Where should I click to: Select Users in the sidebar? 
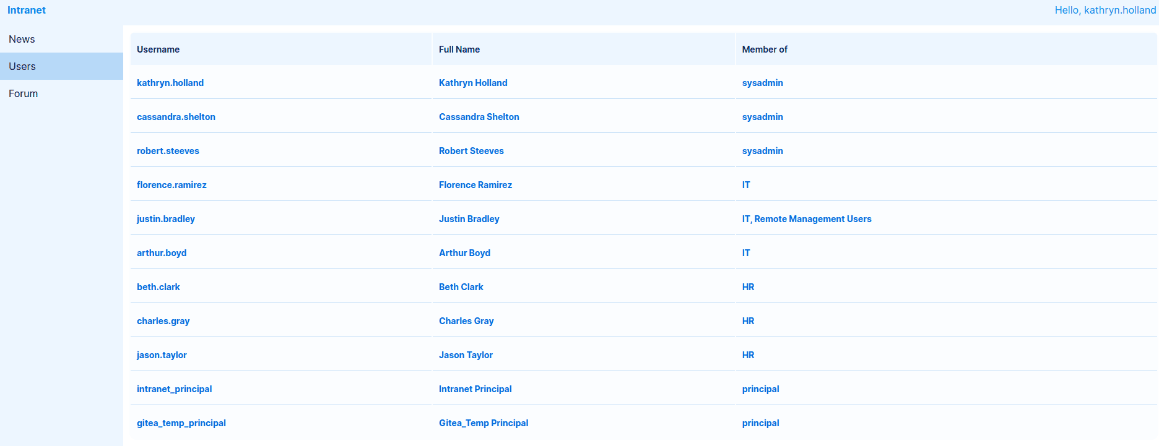click(22, 66)
